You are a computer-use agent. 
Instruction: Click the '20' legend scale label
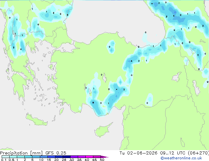tap(56, 160)
